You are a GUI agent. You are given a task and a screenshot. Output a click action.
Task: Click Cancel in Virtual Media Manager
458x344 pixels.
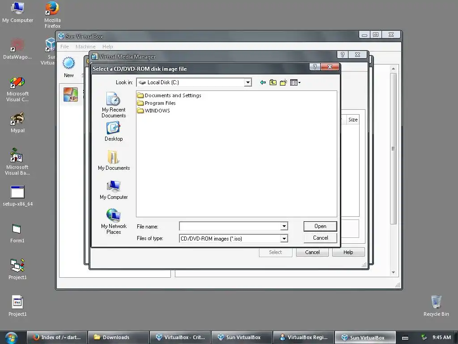pos(312,252)
